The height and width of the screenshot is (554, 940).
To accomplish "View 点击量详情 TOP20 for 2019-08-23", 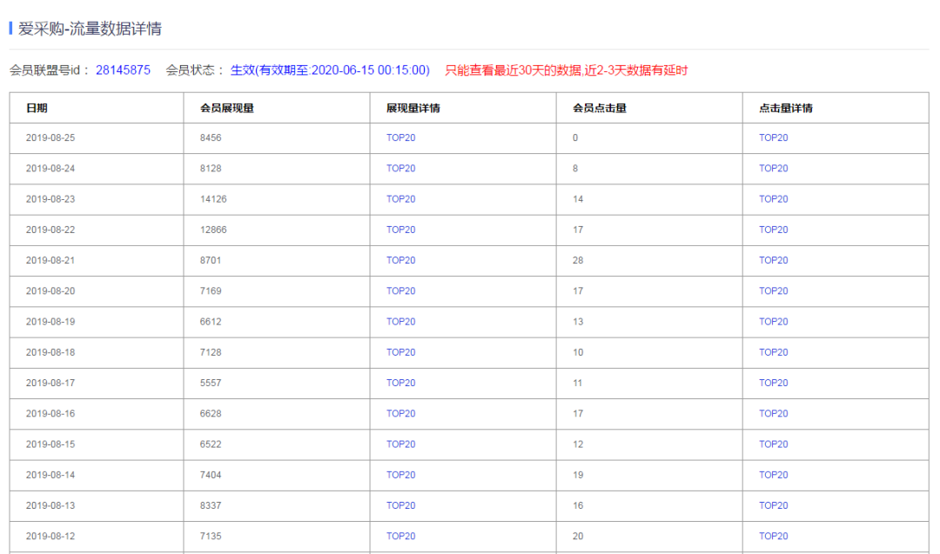I will tap(773, 199).
